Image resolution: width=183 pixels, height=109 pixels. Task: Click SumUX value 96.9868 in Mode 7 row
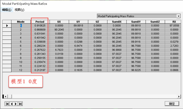coord(117,50)
